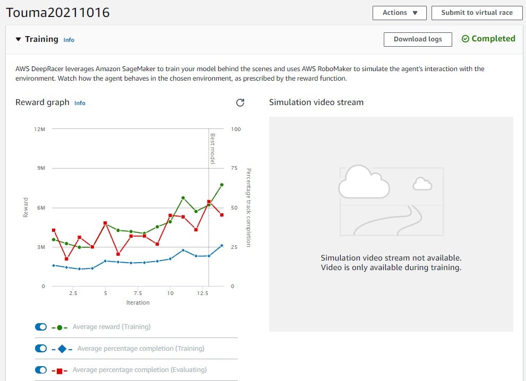
Task: Toggle Average percentage completion (Evaluating) series
Action: 41,370
